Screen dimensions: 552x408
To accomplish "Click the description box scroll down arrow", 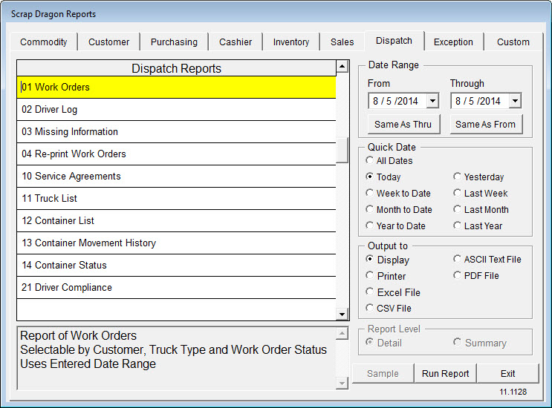I will (x=342, y=383).
